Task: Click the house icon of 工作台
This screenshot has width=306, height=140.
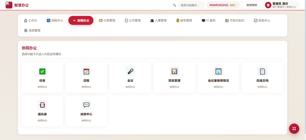Action: [26, 21]
